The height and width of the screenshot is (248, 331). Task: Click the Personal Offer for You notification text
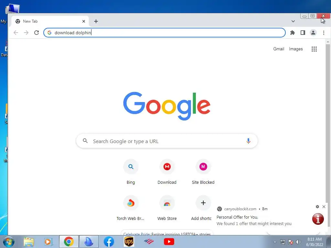pyautogui.click(x=237, y=217)
